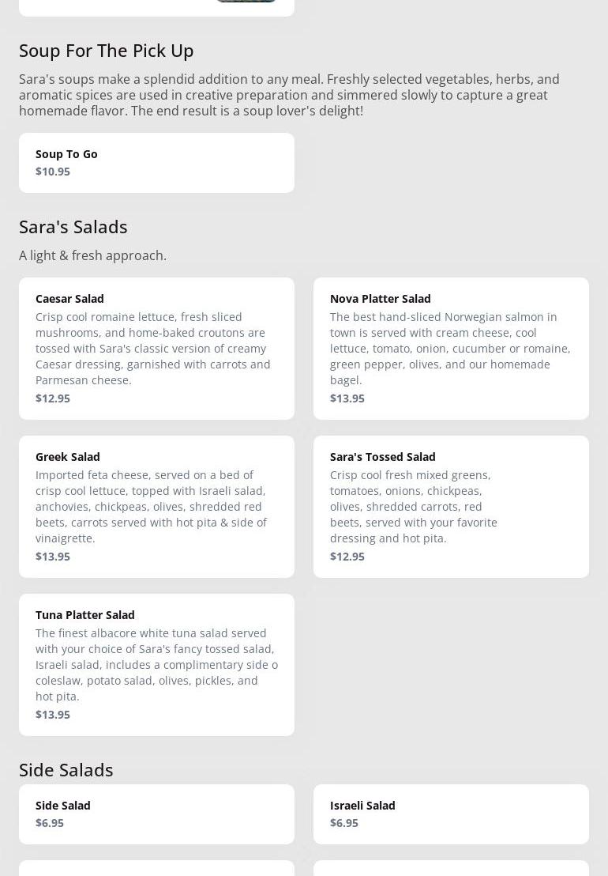This screenshot has height=876, width=608.
Task: Click Sara's Tossed Salad description text
Action: coord(414,506)
